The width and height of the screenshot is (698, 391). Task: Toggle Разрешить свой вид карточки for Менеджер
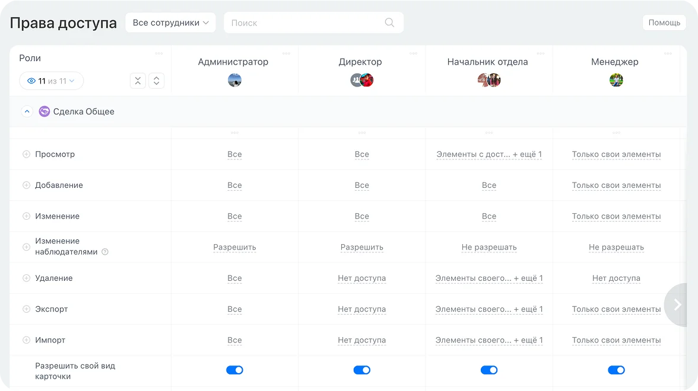pos(617,370)
